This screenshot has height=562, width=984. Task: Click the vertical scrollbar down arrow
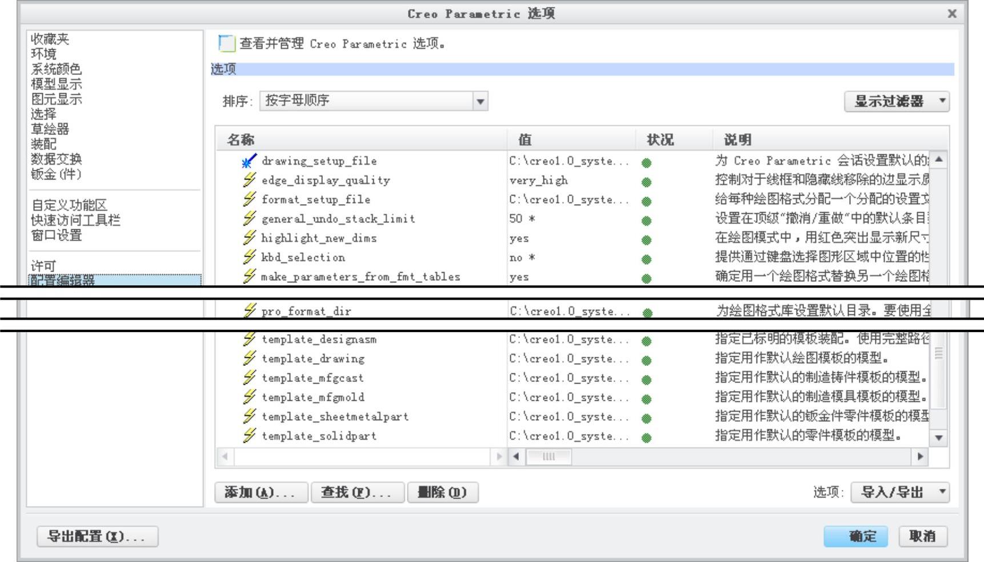tap(939, 438)
